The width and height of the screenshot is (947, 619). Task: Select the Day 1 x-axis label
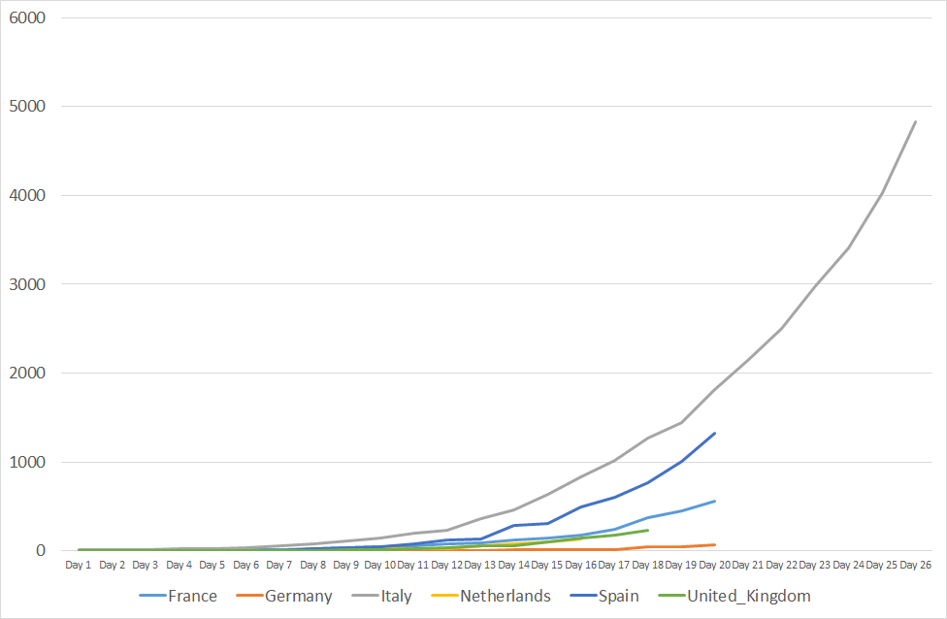coord(78,565)
